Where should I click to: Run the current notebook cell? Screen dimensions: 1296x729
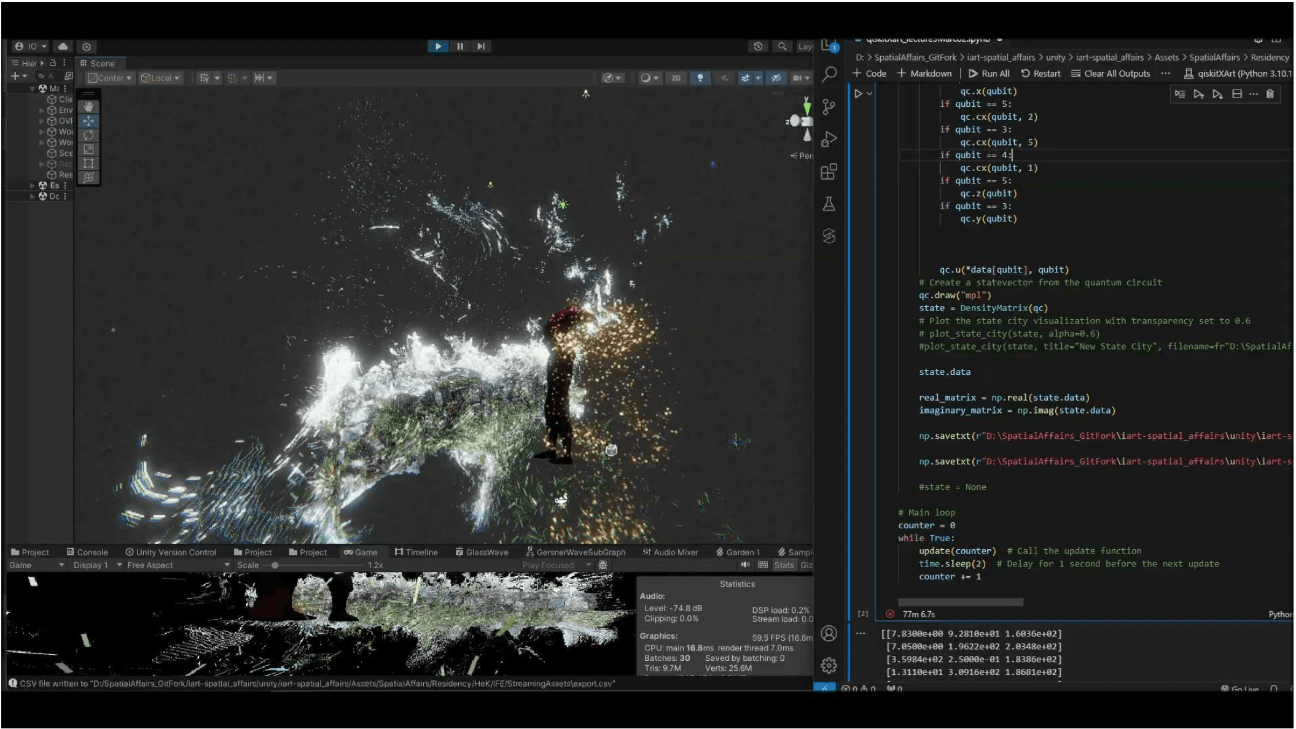point(858,94)
